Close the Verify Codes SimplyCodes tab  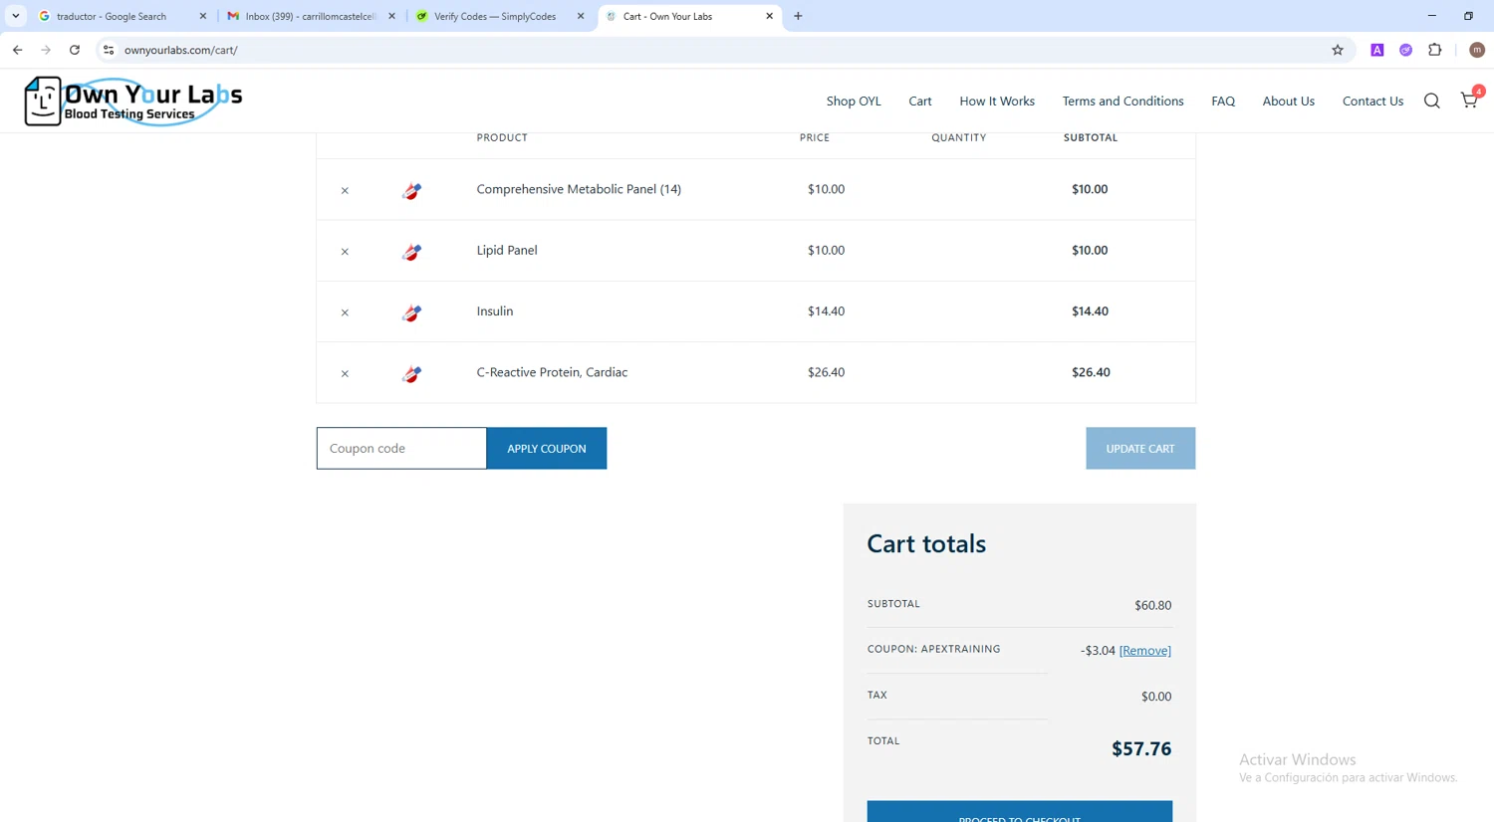pos(581,16)
